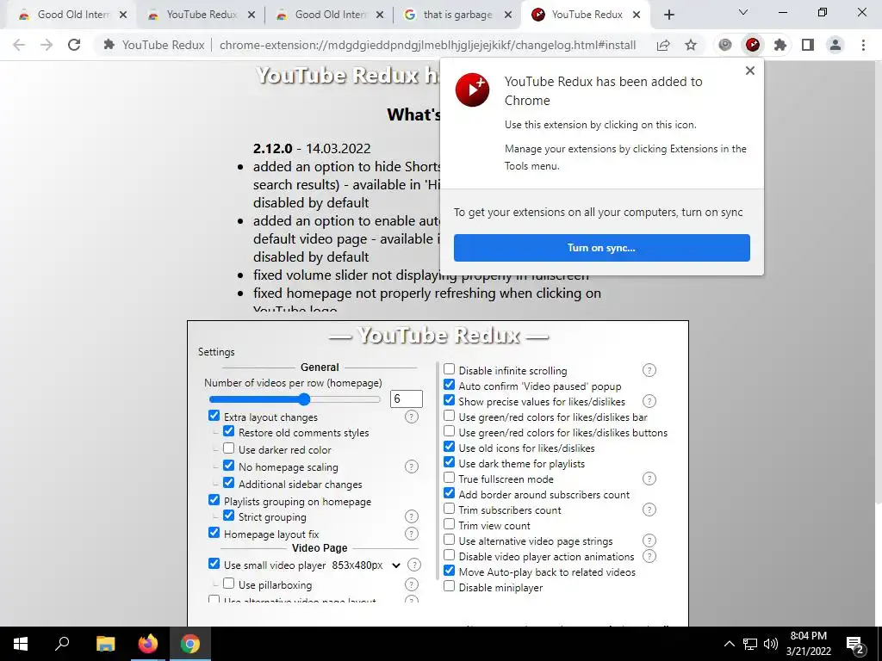This screenshot has height=661, width=882.
Task: Open a new browser tab
Action: pos(668,15)
